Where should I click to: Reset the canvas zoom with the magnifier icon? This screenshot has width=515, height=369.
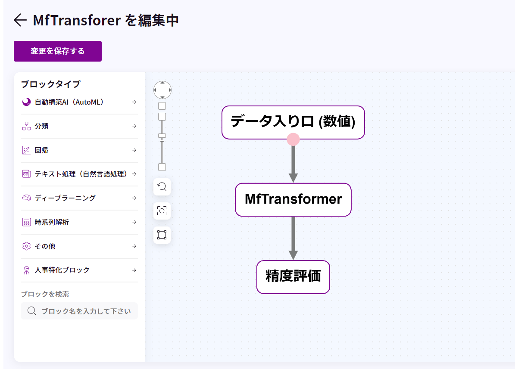pyautogui.click(x=162, y=186)
